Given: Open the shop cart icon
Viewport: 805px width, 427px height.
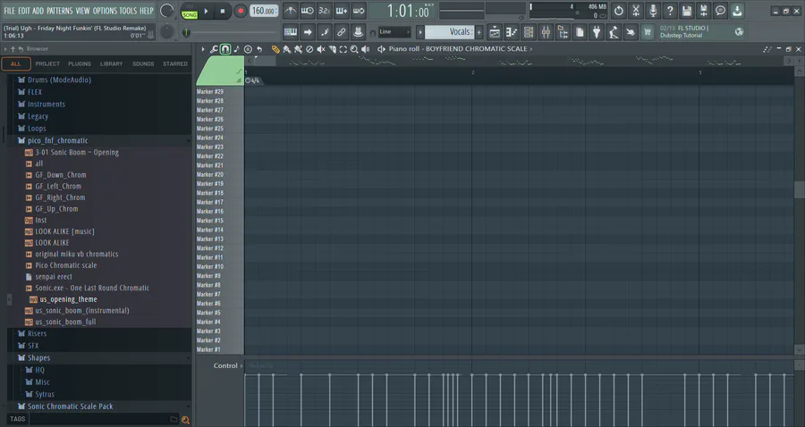Looking at the screenshot, I should [x=648, y=32].
